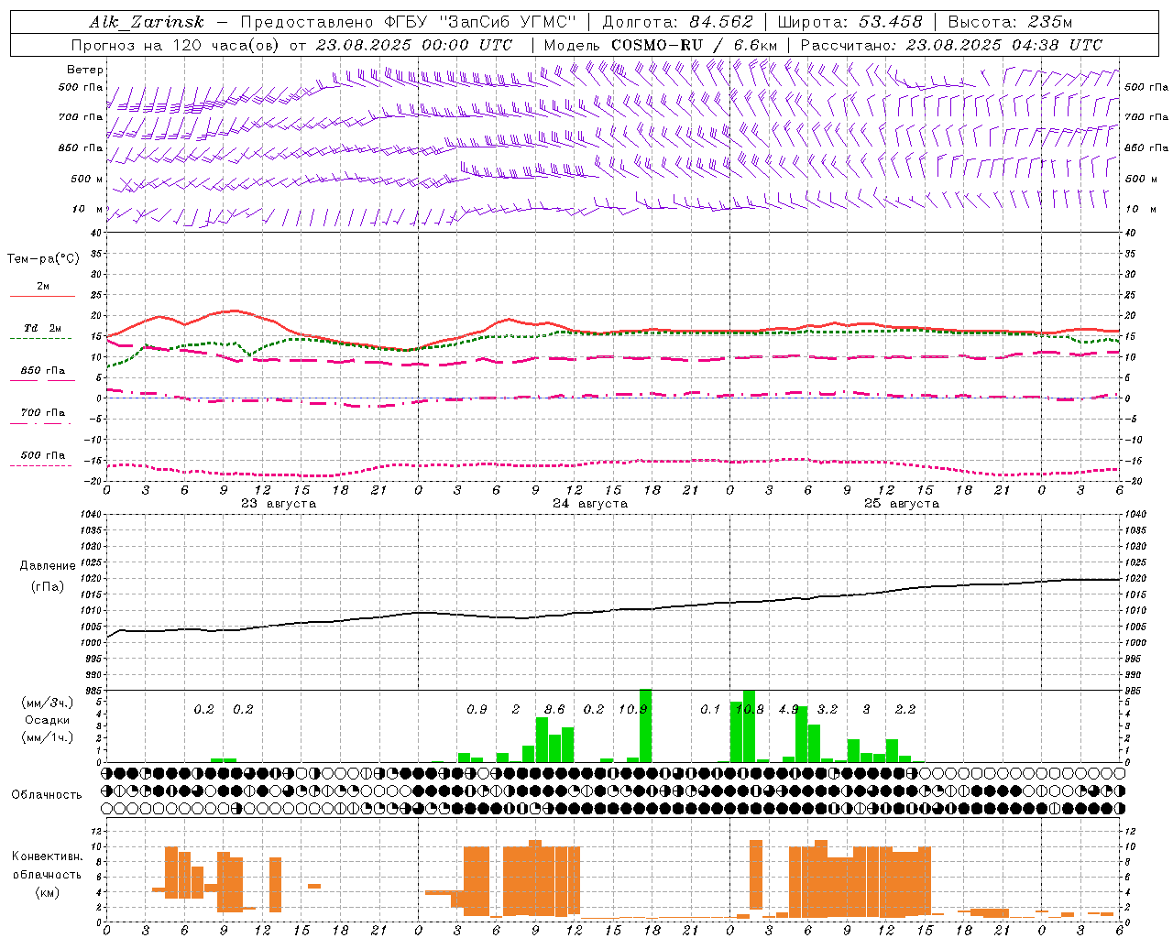This screenshot has width=1173, height=938.
Task: Click the '25 августа' date label
Action: tap(902, 504)
